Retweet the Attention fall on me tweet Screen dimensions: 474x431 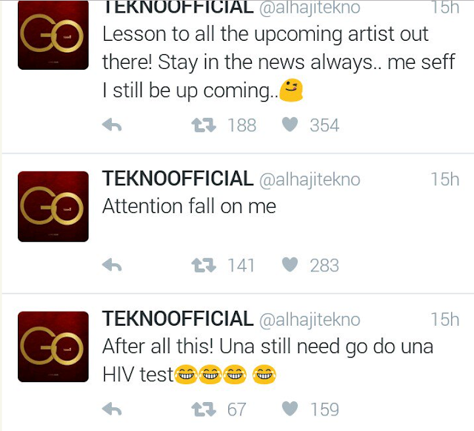(203, 266)
